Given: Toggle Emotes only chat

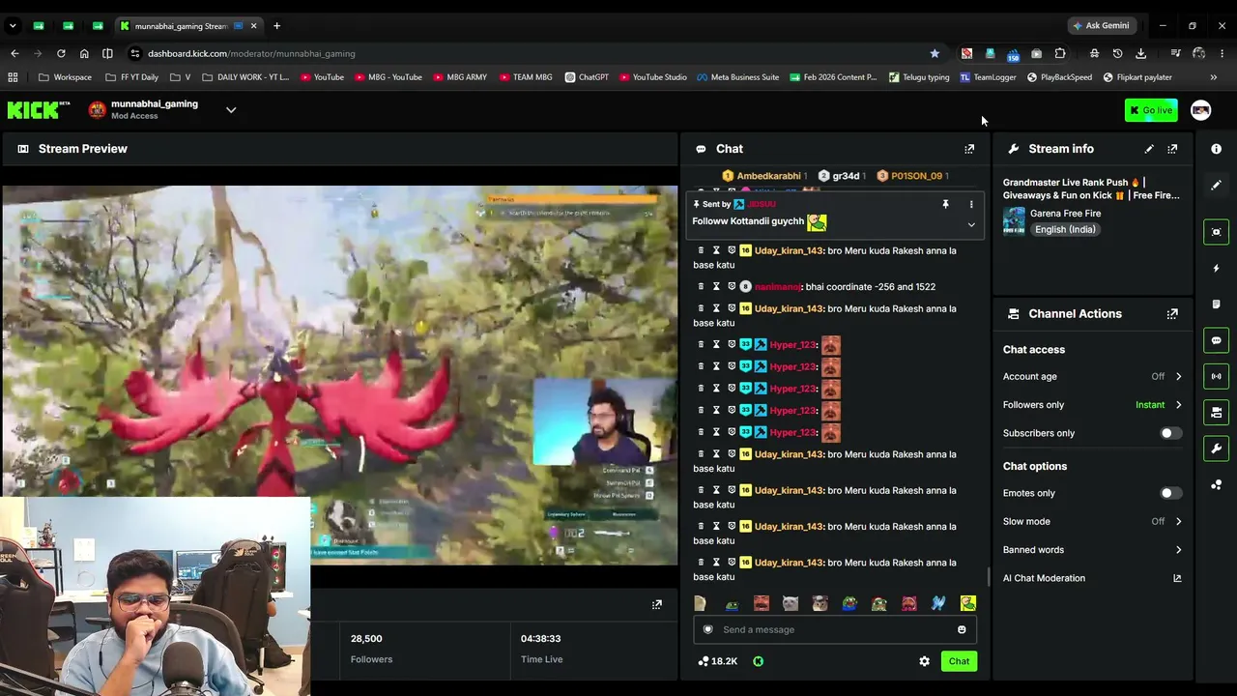Looking at the screenshot, I should pos(1169,493).
